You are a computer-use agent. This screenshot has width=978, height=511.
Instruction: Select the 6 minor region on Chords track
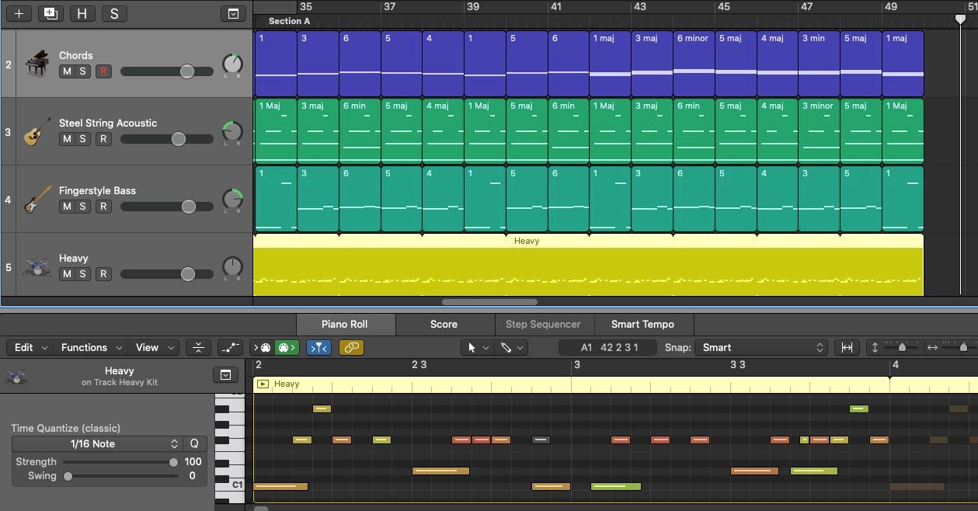[x=694, y=64]
